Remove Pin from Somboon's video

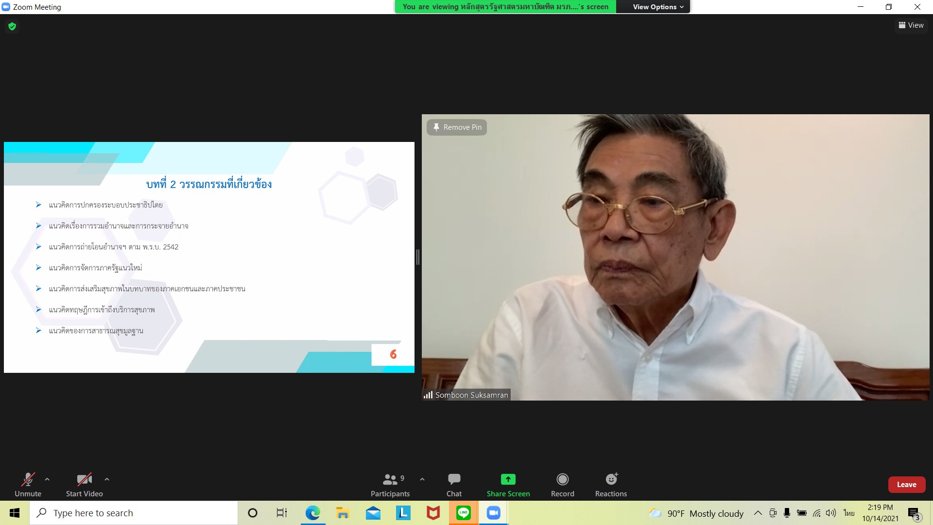tap(457, 127)
